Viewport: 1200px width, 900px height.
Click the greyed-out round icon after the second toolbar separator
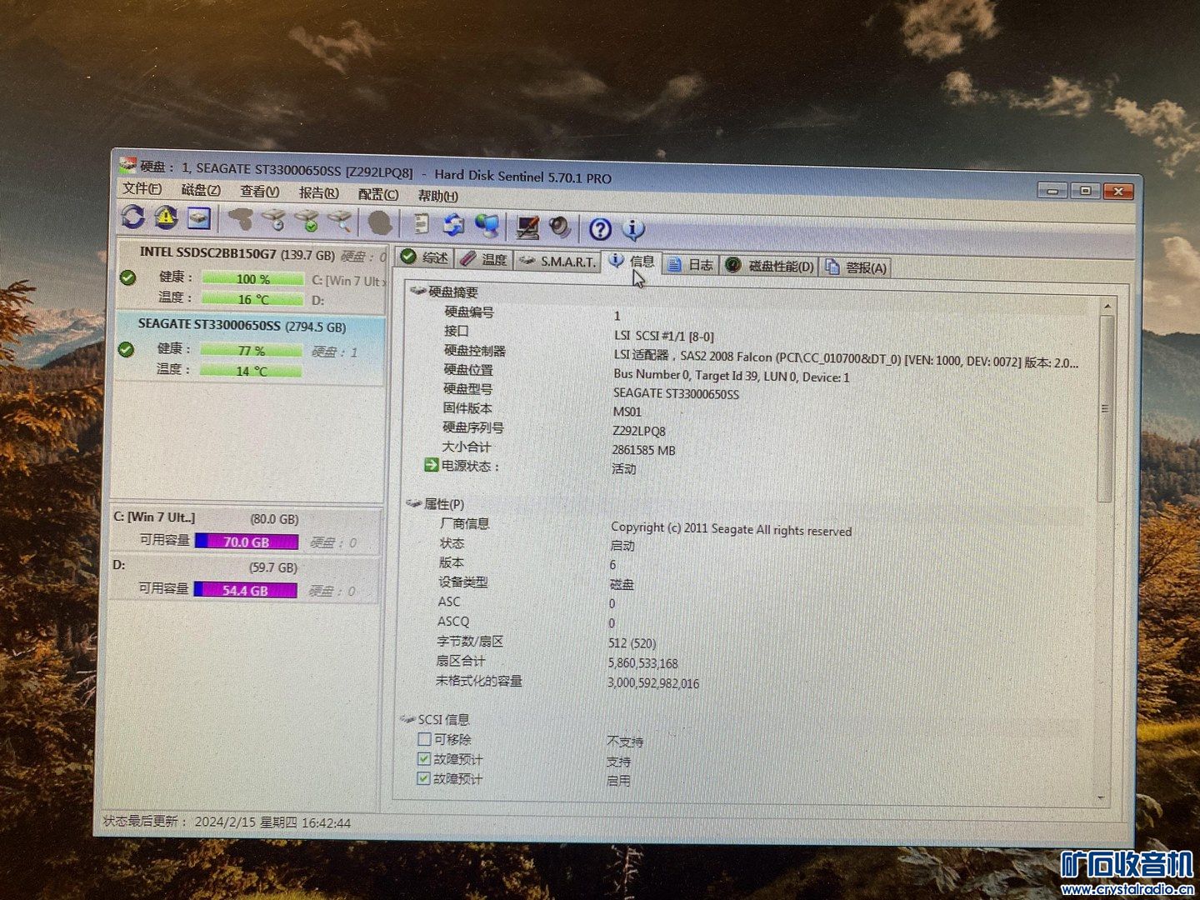[380, 222]
